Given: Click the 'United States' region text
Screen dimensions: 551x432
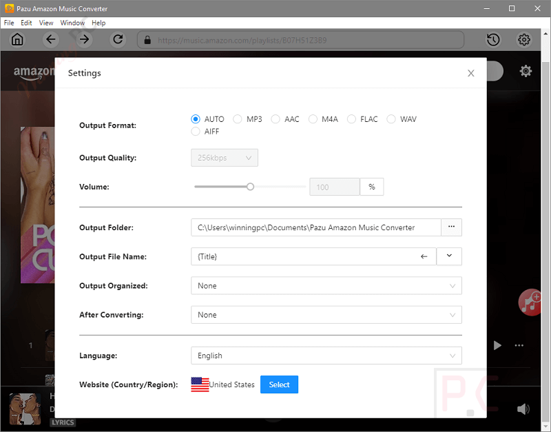Looking at the screenshot, I should coord(231,384).
